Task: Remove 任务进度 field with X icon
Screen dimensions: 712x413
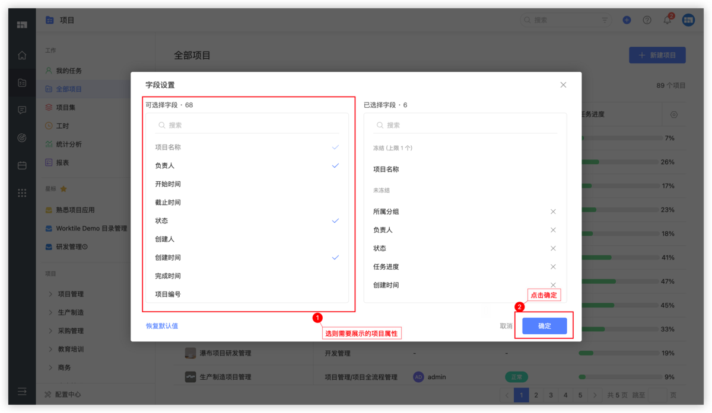Action: [x=553, y=267]
